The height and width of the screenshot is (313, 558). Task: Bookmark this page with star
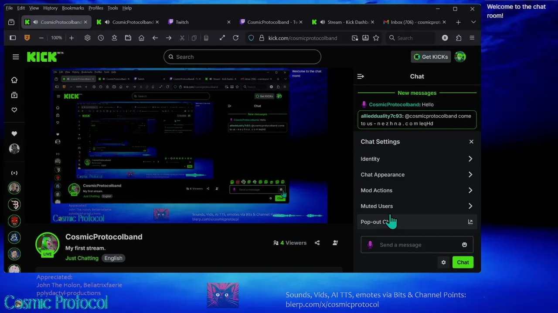(x=376, y=38)
